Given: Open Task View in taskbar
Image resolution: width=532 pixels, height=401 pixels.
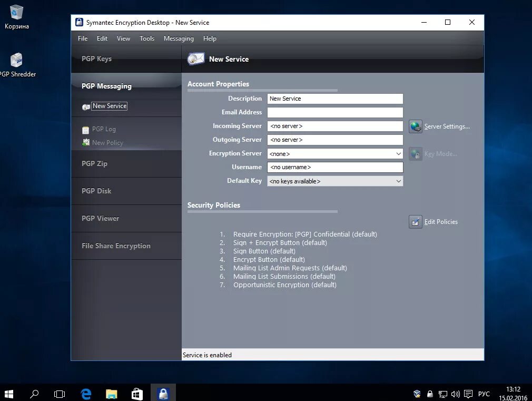Looking at the screenshot, I should (x=60, y=394).
